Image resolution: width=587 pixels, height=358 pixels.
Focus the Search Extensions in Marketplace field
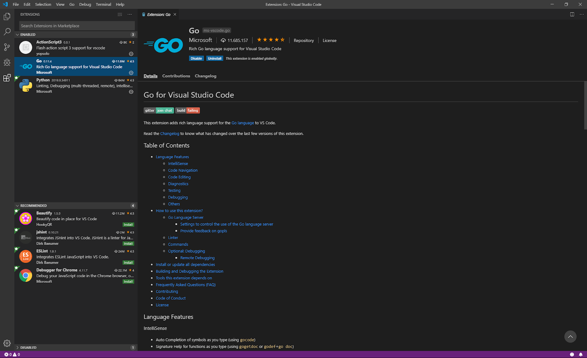tap(77, 26)
